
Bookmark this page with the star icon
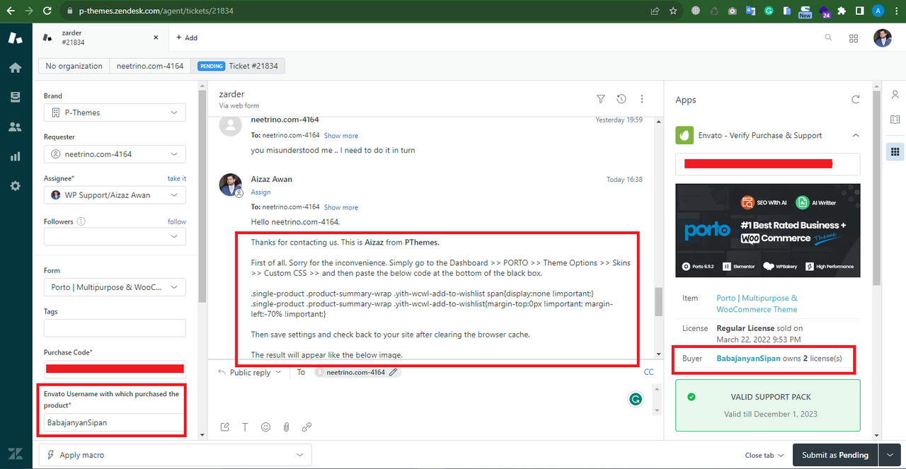(x=673, y=11)
